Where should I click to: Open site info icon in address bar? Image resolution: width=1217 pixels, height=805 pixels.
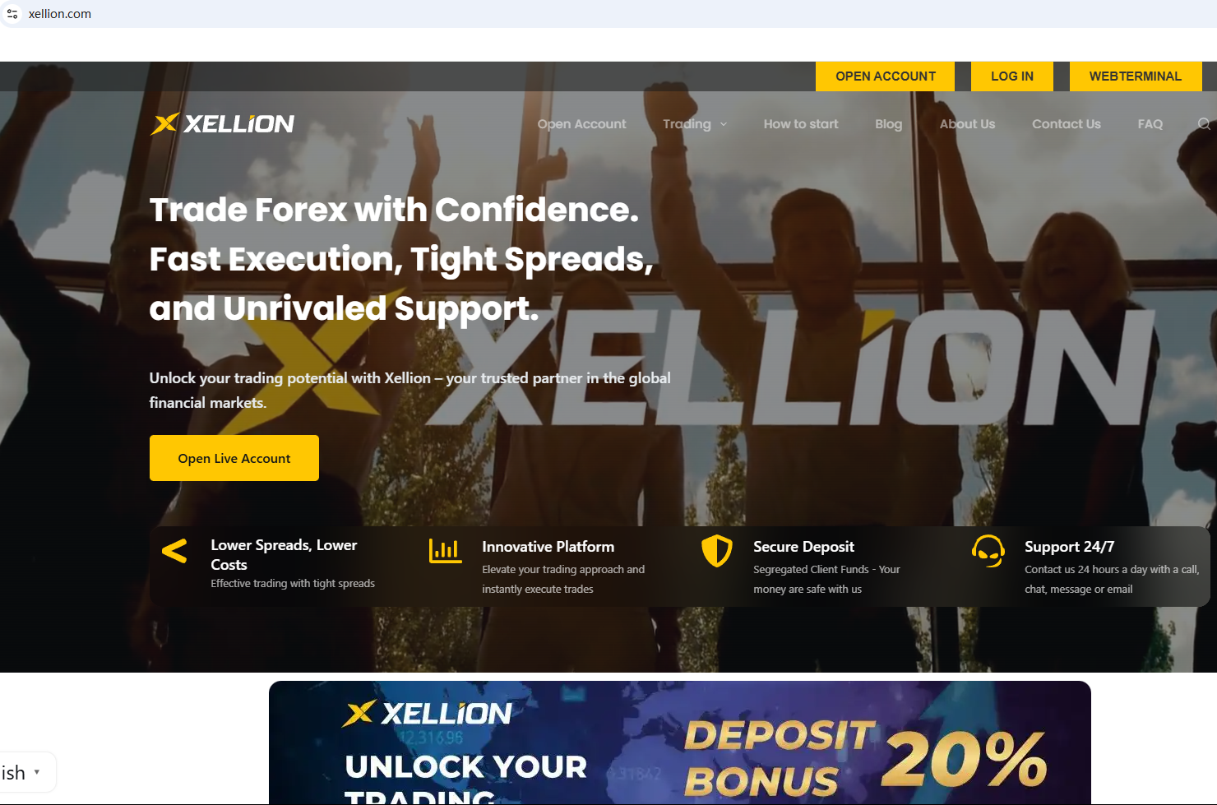tap(12, 14)
